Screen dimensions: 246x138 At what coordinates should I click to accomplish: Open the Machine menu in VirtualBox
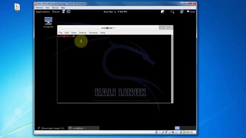pyautogui.click(x=39, y=8)
